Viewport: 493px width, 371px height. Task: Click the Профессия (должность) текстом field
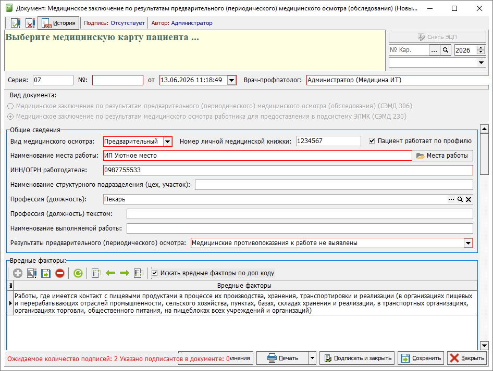pyautogui.click(x=300, y=214)
